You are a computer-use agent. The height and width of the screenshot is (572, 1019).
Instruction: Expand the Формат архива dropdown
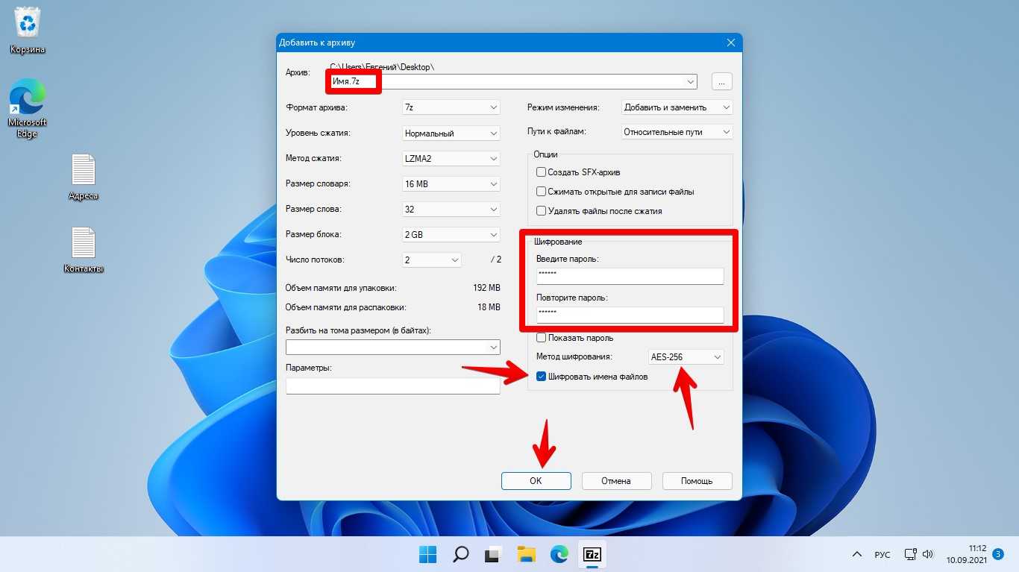pyautogui.click(x=451, y=107)
